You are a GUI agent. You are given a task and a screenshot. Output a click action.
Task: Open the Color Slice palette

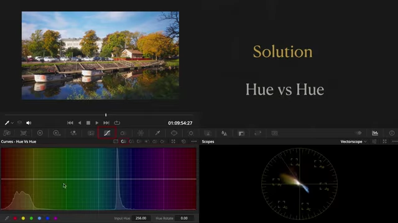coord(123,133)
